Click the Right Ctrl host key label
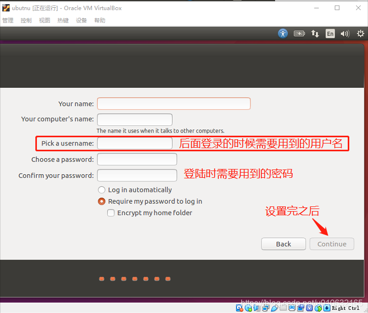368x313 pixels. [346, 308]
